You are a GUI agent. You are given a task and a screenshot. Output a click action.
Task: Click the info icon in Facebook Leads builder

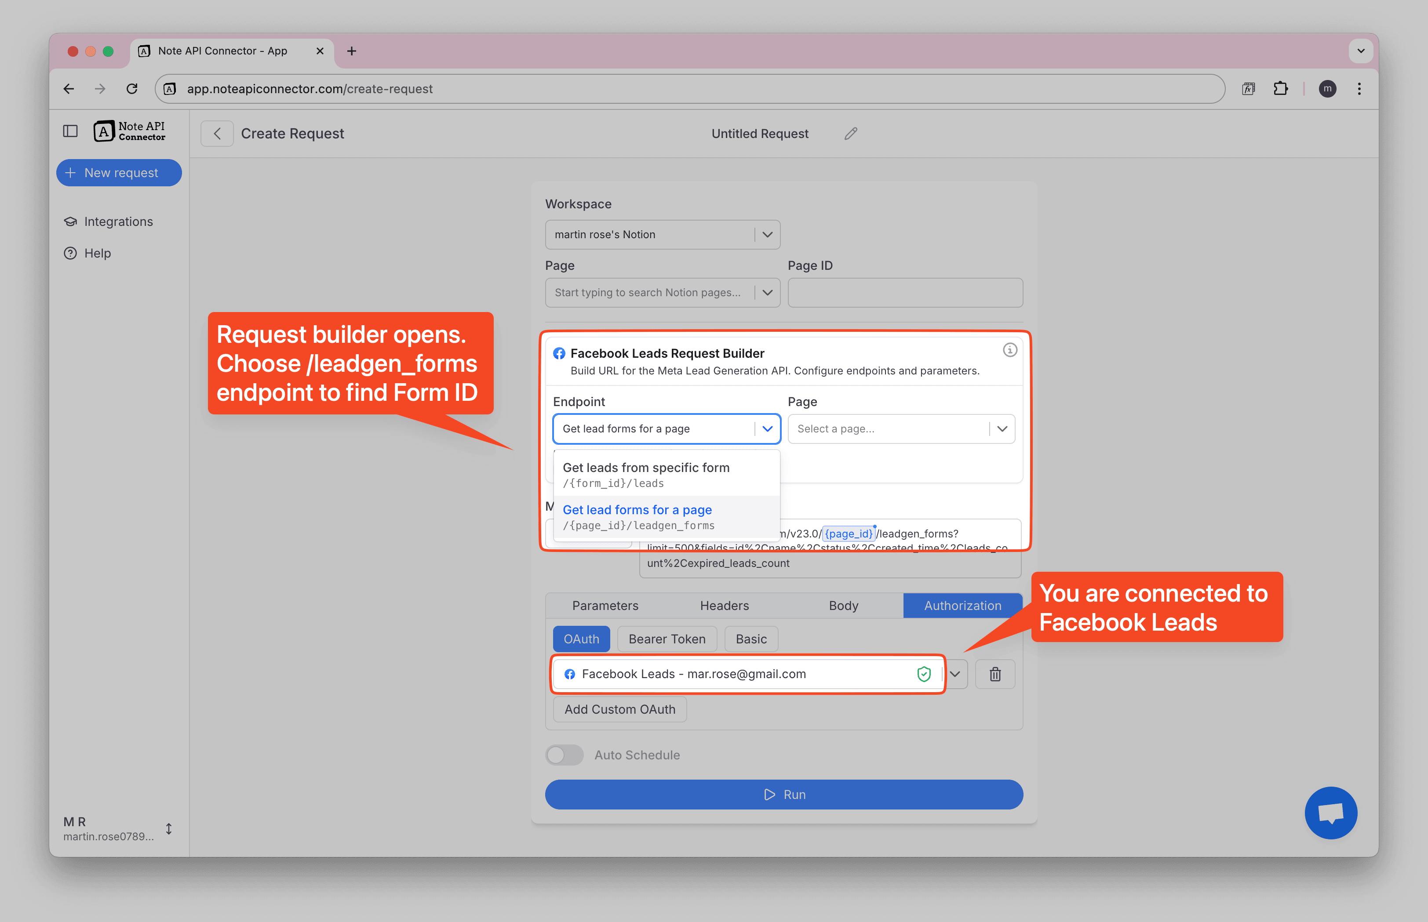[1010, 350]
